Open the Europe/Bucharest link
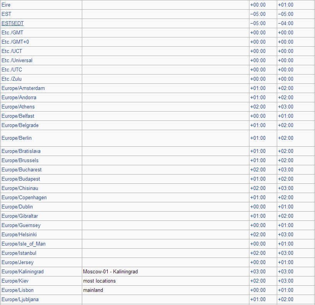315x305 pixels. pos(22,169)
